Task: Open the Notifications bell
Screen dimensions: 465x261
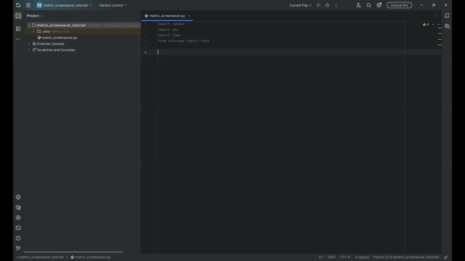Action: [447, 16]
